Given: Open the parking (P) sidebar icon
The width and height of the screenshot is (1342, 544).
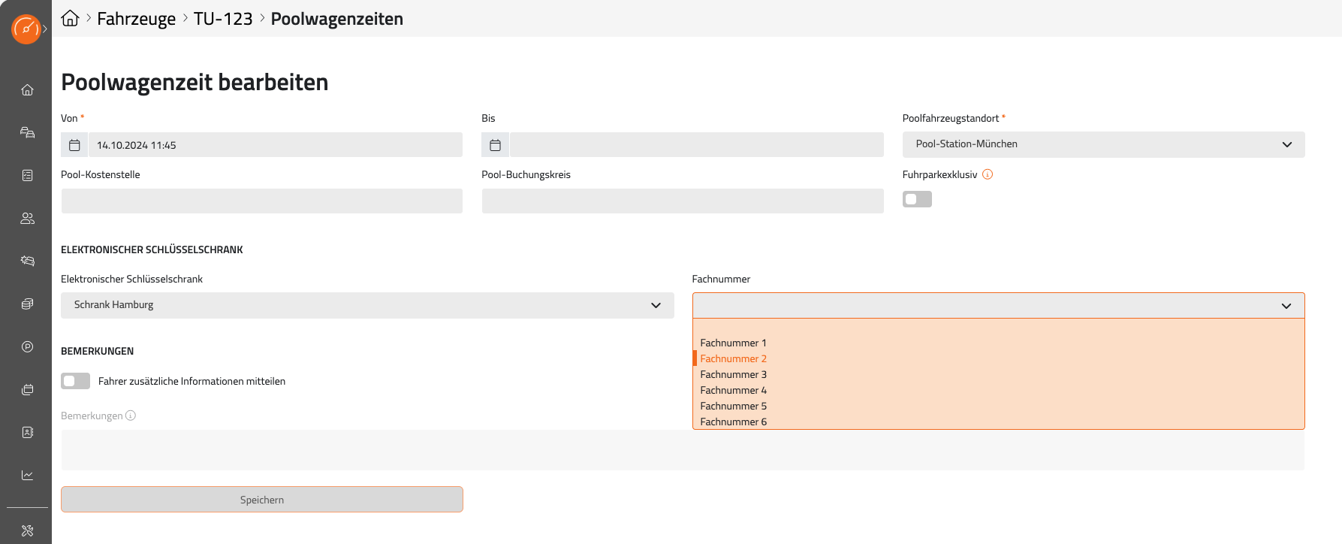Looking at the screenshot, I should click(28, 347).
